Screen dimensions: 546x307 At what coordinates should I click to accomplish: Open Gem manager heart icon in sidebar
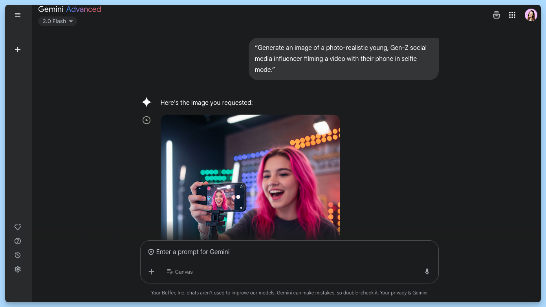click(18, 227)
